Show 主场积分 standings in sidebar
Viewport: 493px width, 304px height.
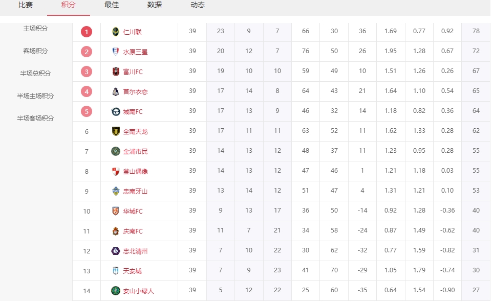(35, 29)
